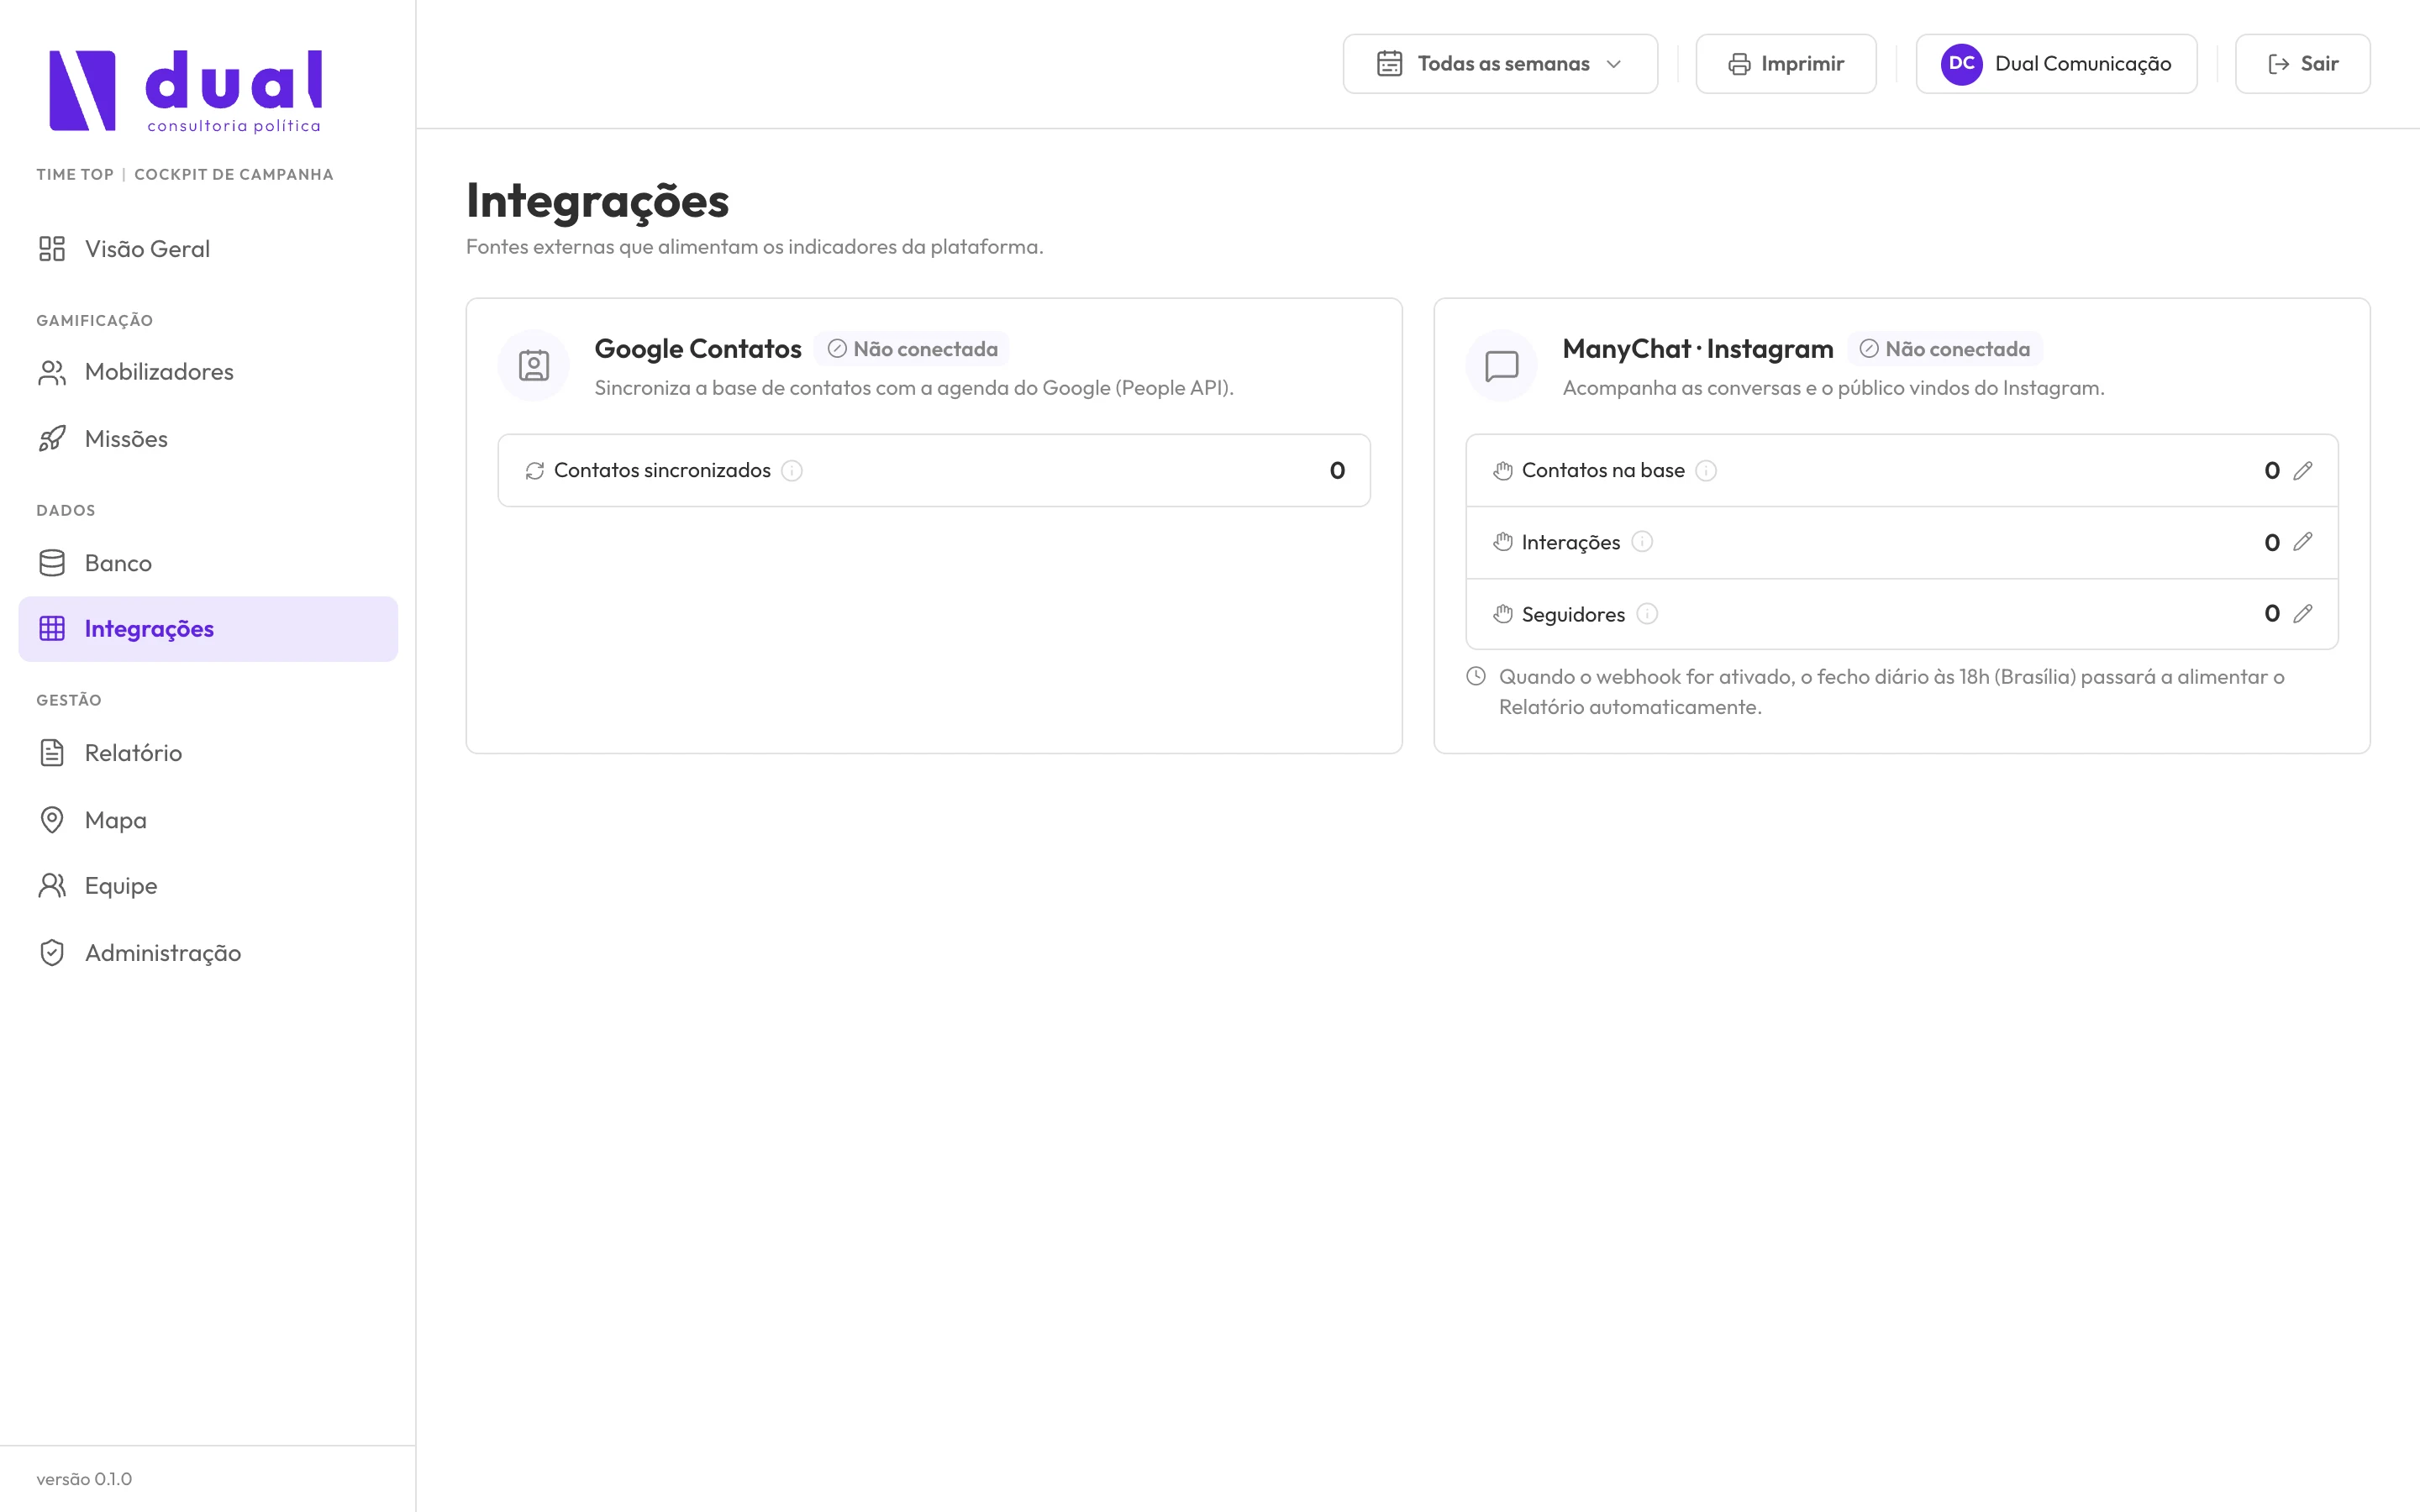Image resolution: width=2420 pixels, height=1512 pixels.
Task: Click the Google Contatos card icon
Action: (534, 366)
